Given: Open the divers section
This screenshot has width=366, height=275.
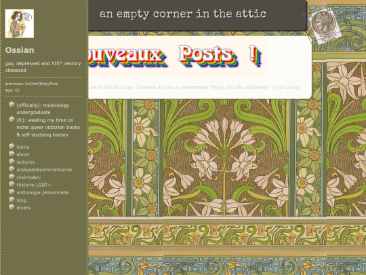Looking at the screenshot, I should [x=23, y=208].
